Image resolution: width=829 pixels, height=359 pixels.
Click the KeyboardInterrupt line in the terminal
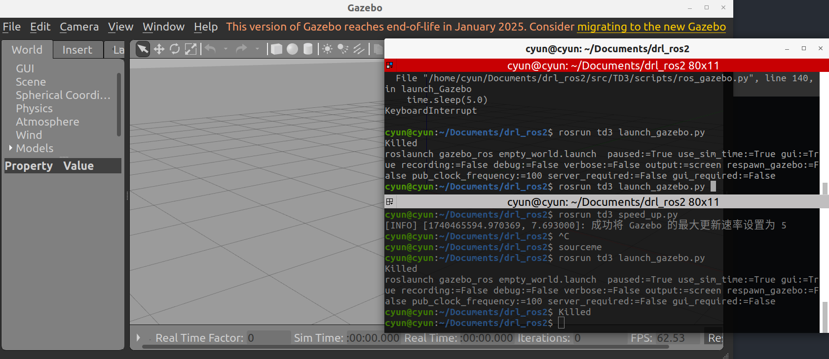431,111
